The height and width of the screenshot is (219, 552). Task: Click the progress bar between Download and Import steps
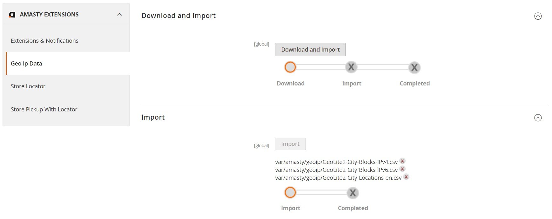coord(320,67)
